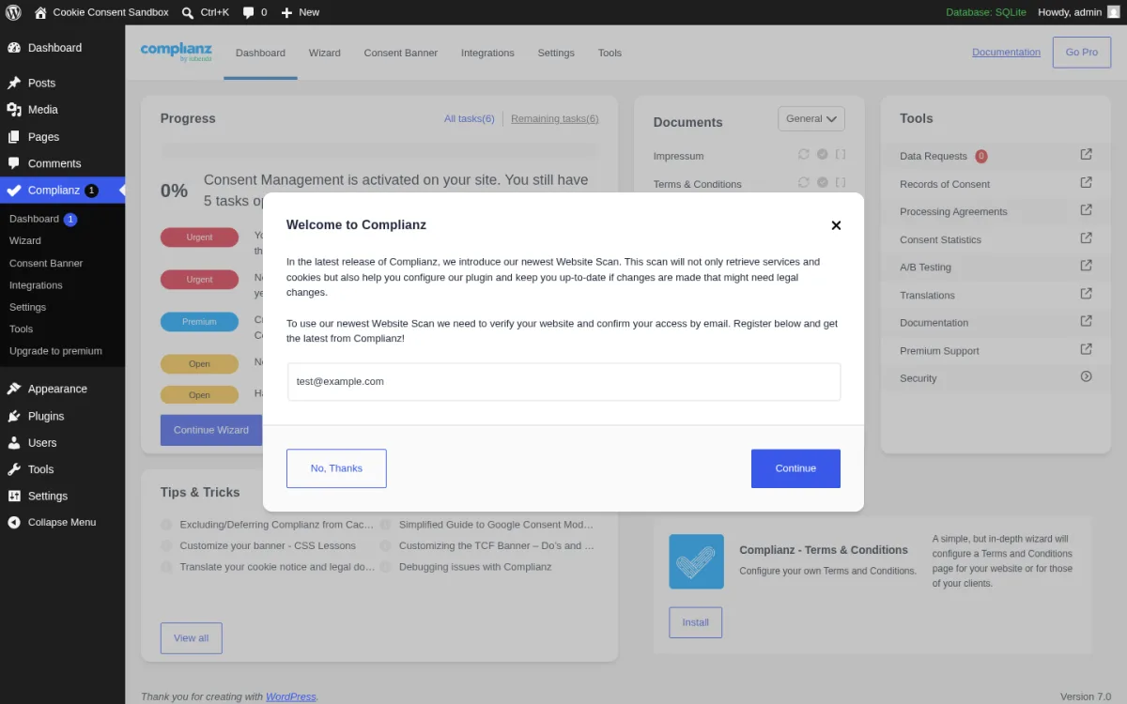Open the Consent Statistics external link icon
Image resolution: width=1127 pixels, height=704 pixels.
(1086, 237)
